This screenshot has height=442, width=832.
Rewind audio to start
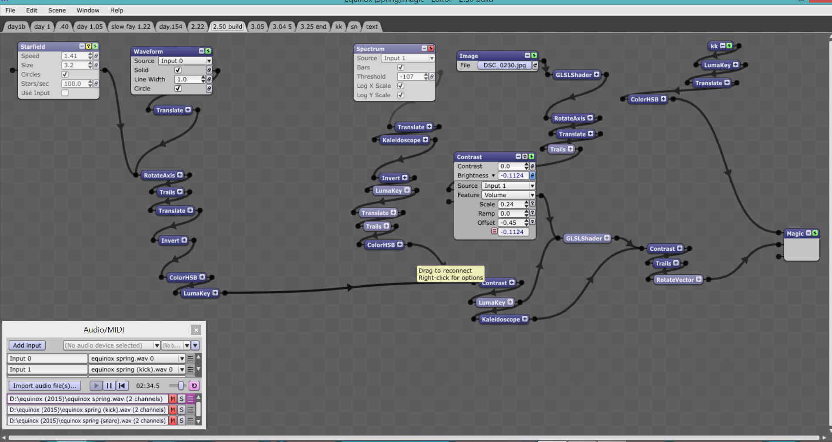[x=122, y=386]
